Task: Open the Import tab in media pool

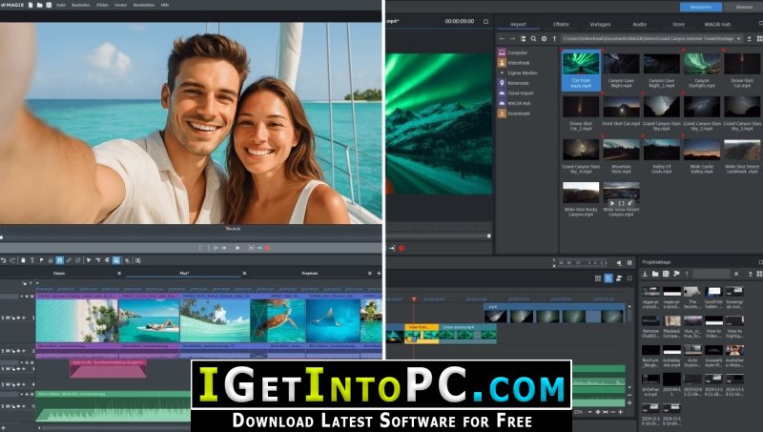Action: [518, 25]
